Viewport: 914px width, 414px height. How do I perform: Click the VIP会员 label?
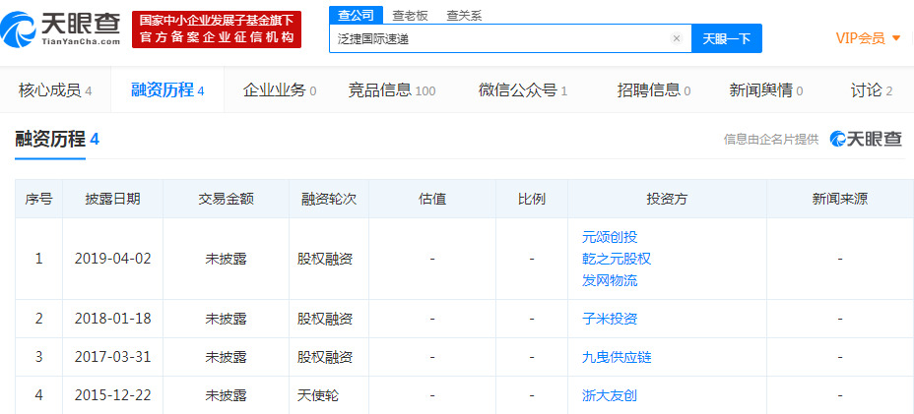(861, 38)
